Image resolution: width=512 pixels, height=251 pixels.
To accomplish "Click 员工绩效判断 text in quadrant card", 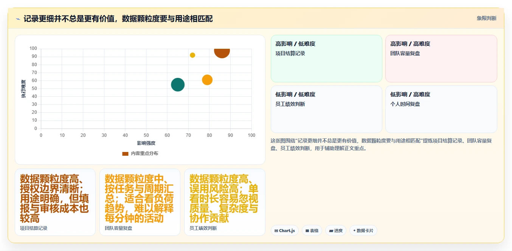I will [290, 104].
